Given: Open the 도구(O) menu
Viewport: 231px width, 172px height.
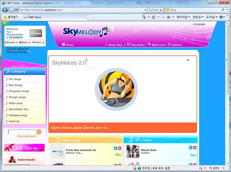Looking at the screenshot, I should coord(212,17).
